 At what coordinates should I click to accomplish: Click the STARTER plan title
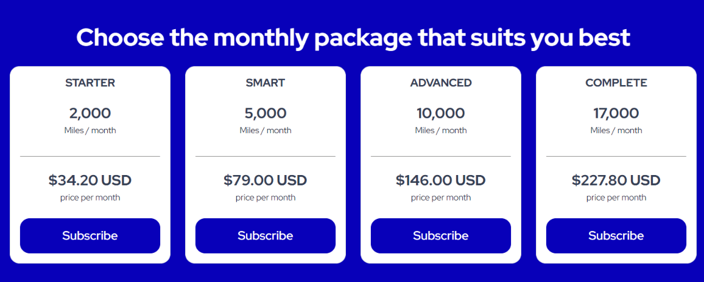click(x=90, y=83)
